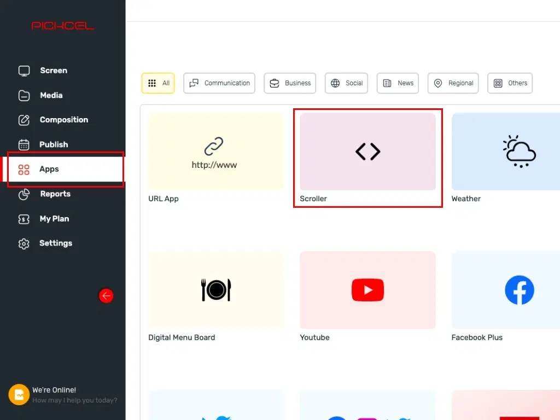Viewport: 560px width, 420px height.
Task: Select the Apps icon in sidebar
Action: click(24, 169)
